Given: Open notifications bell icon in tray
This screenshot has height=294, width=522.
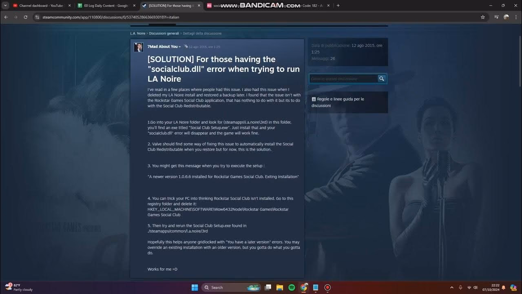Looking at the screenshot, I should pyautogui.click(x=504, y=287).
